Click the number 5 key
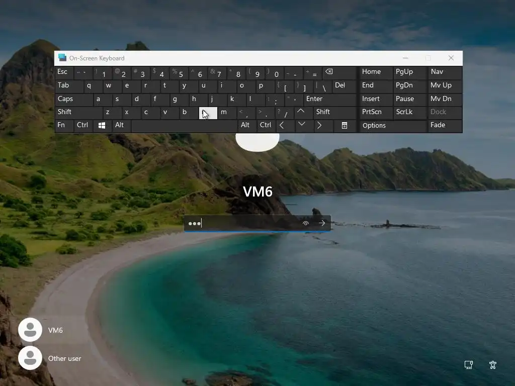 179,73
